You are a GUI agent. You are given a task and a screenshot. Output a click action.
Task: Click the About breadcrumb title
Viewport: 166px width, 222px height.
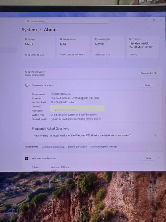50,30
